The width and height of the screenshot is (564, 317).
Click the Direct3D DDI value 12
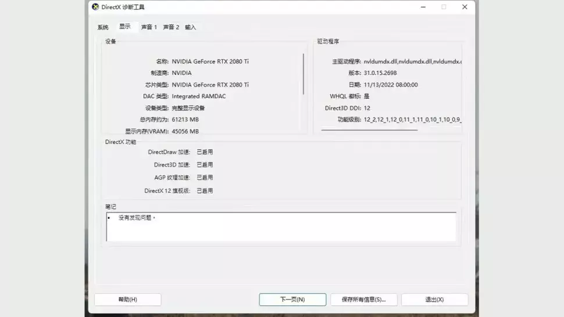tap(367, 108)
